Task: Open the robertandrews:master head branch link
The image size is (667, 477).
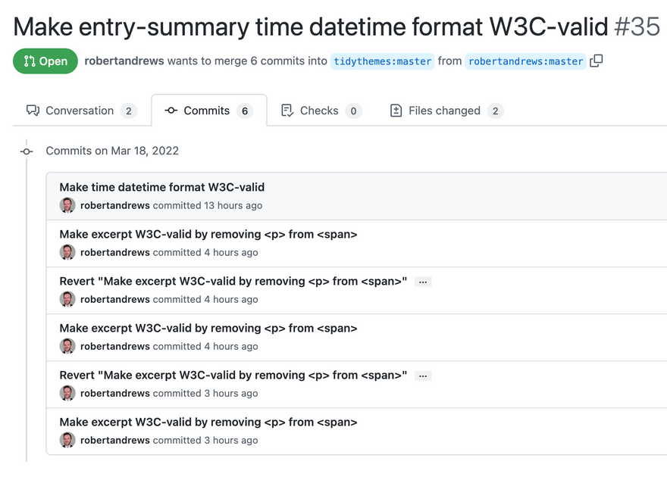Action: point(526,61)
